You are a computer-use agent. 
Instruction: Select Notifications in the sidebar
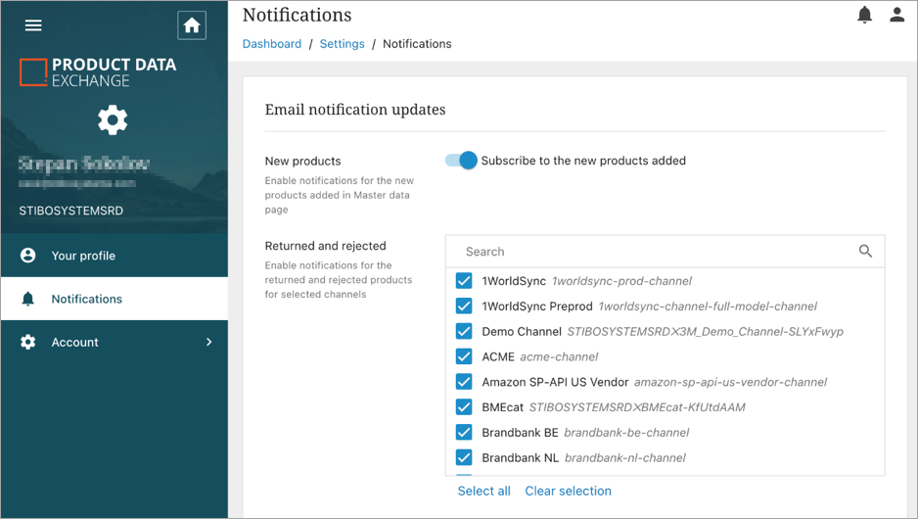pos(86,299)
